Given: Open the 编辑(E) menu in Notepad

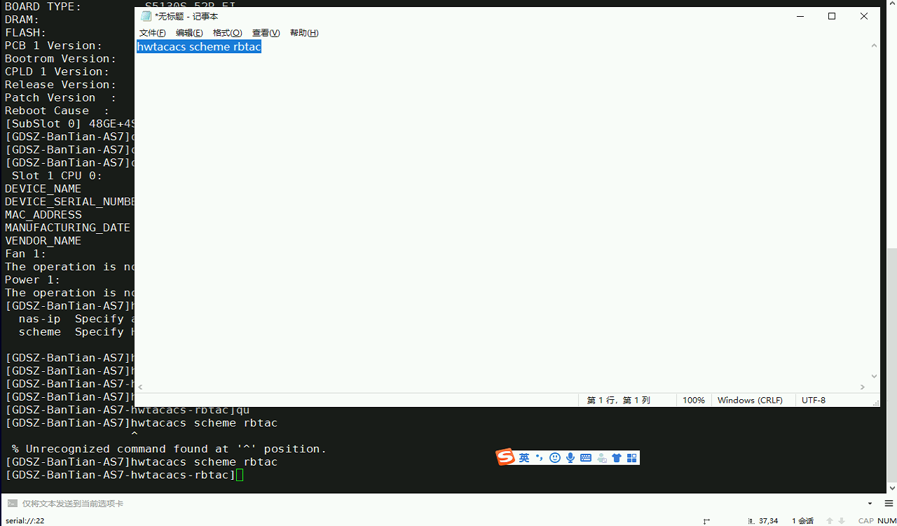Looking at the screenshot, I should (x=189, y=33).
